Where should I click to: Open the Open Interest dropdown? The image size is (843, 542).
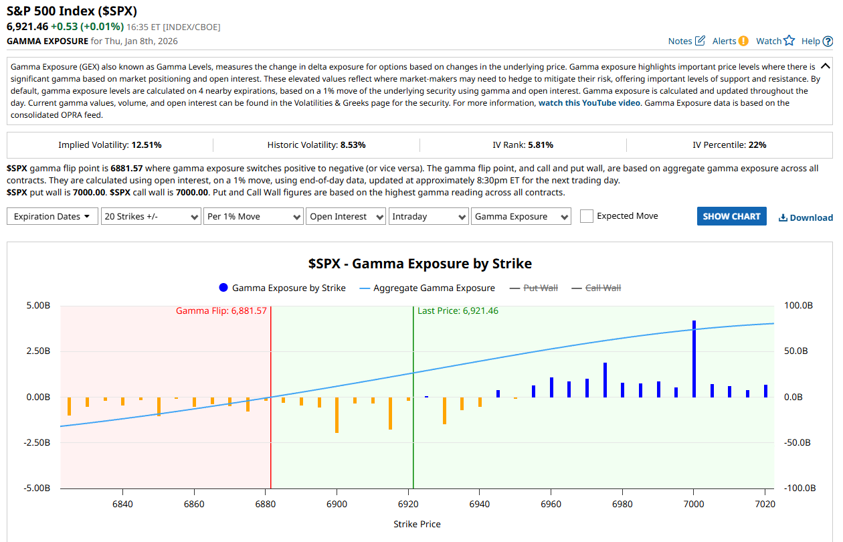(x=346, y=215)
